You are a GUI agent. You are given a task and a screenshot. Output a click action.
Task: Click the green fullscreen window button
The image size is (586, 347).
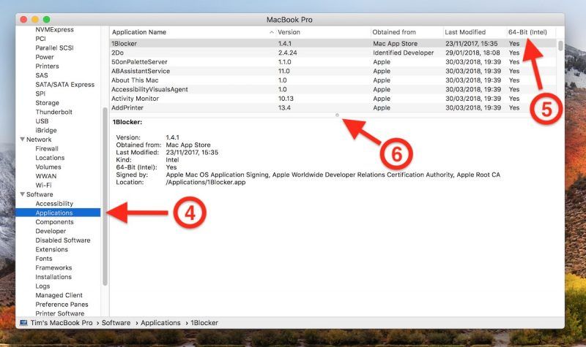47,18
